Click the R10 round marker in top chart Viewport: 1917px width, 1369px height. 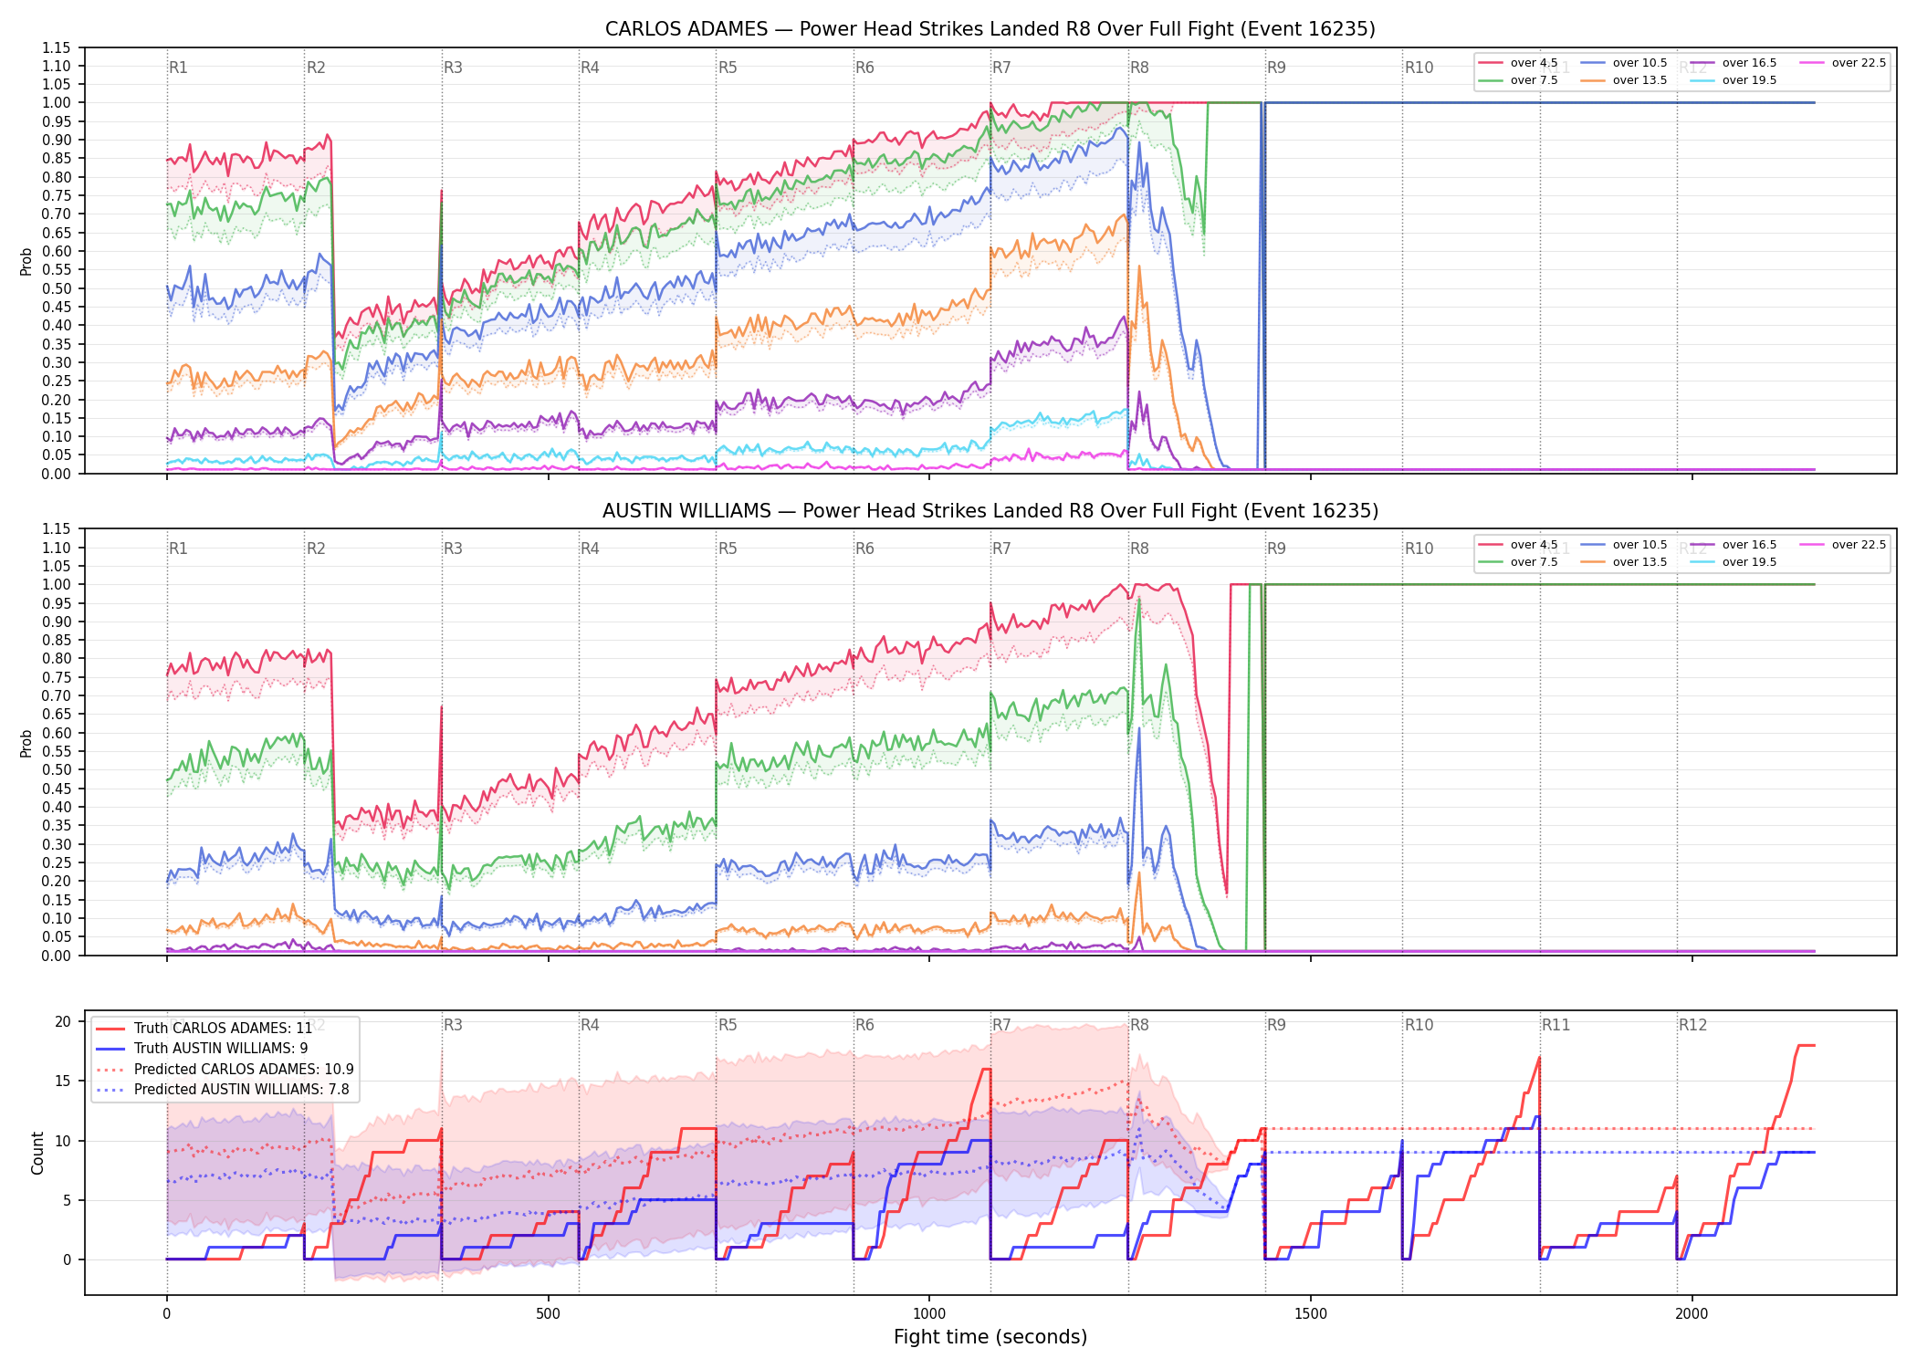coord(1419,68)
